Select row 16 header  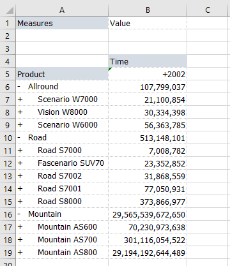click(8, 214)
